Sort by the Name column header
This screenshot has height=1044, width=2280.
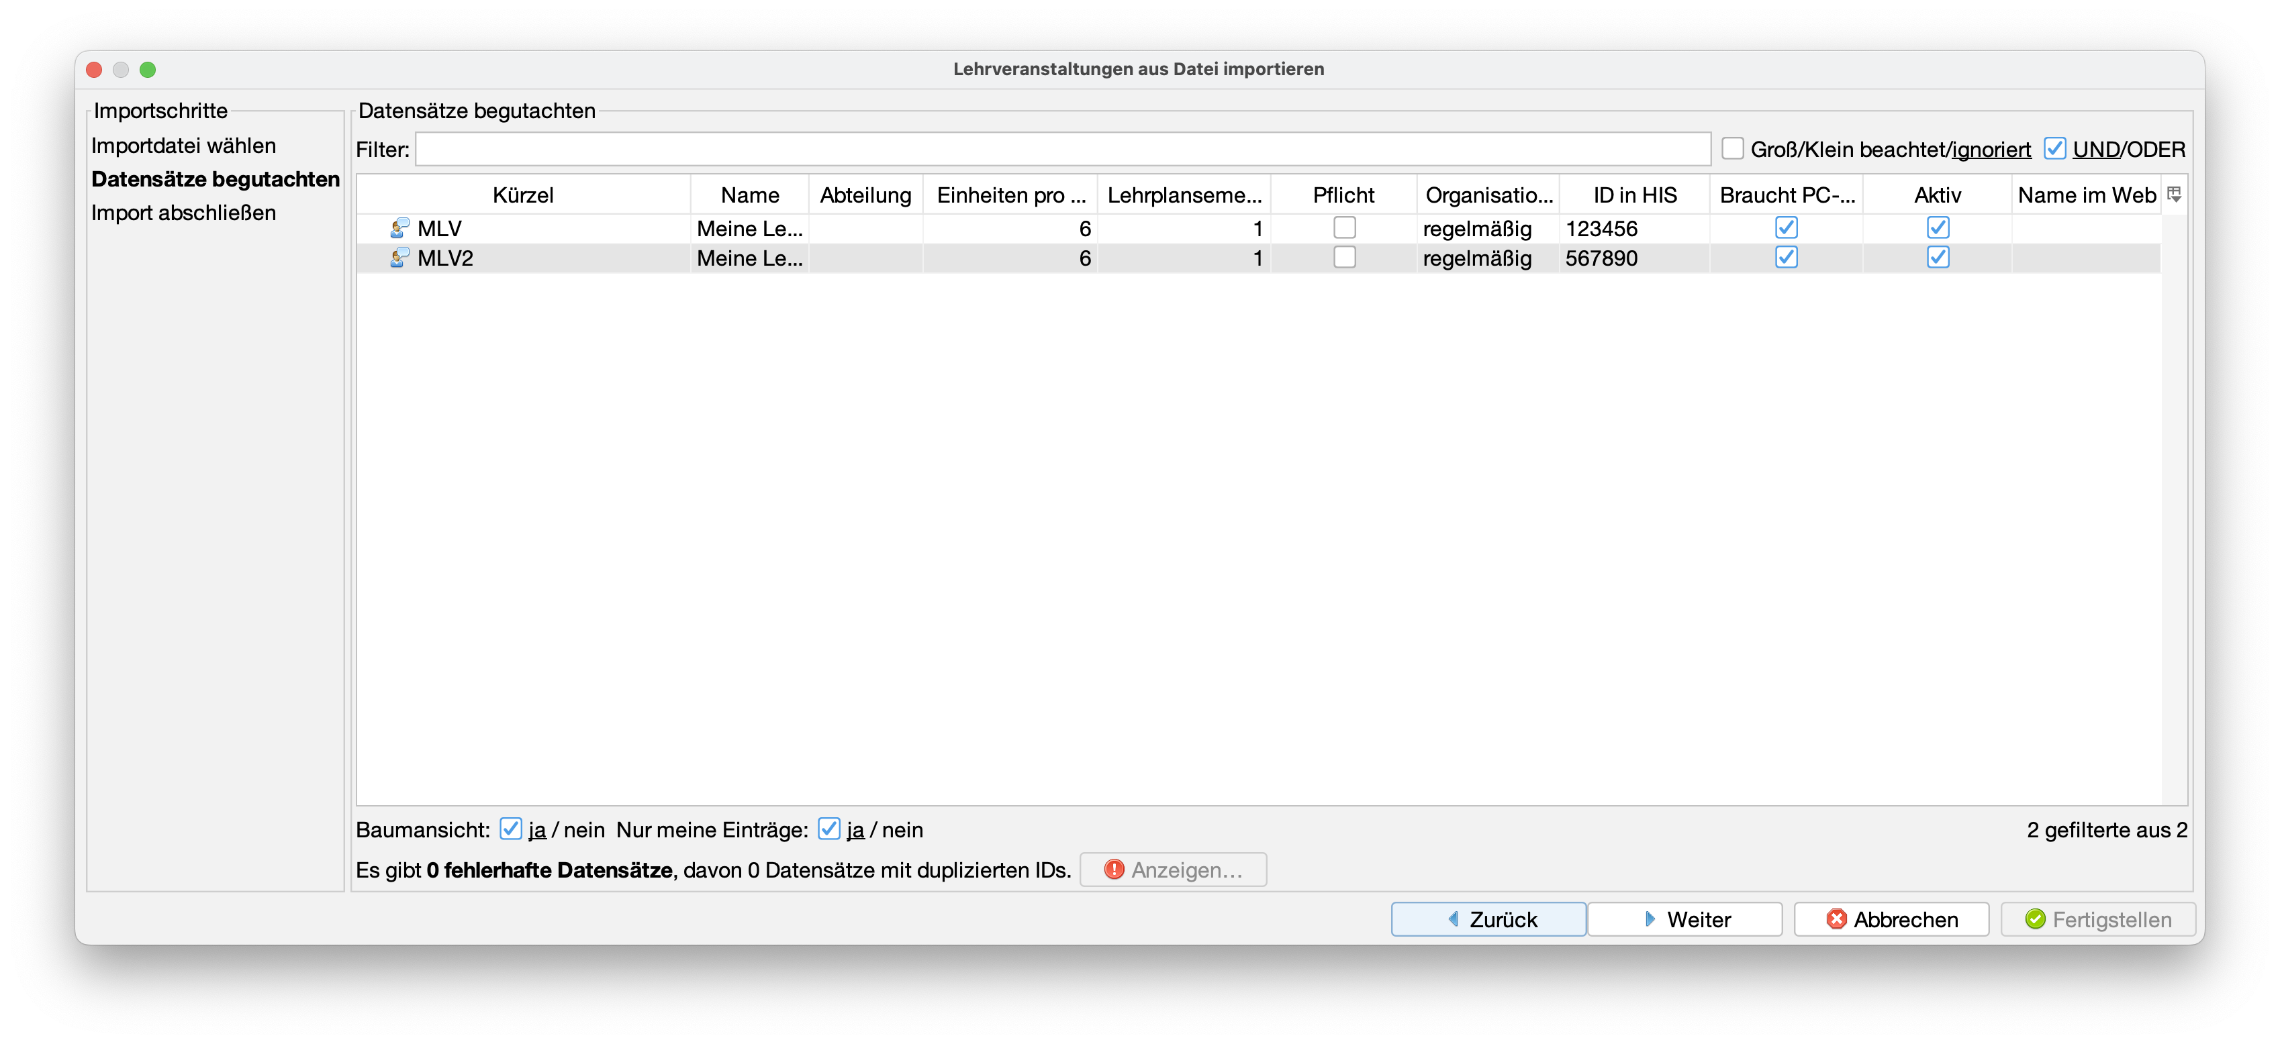point(750,195)
